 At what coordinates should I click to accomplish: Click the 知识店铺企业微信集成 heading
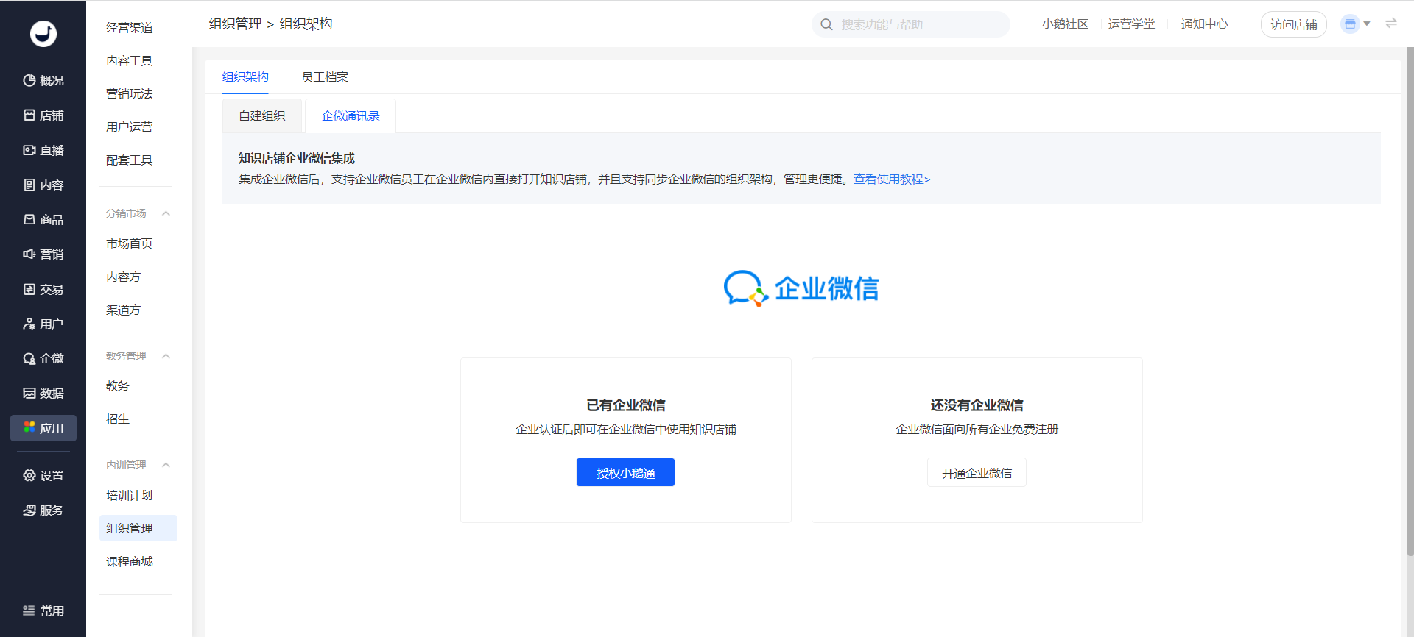[297, 158]
